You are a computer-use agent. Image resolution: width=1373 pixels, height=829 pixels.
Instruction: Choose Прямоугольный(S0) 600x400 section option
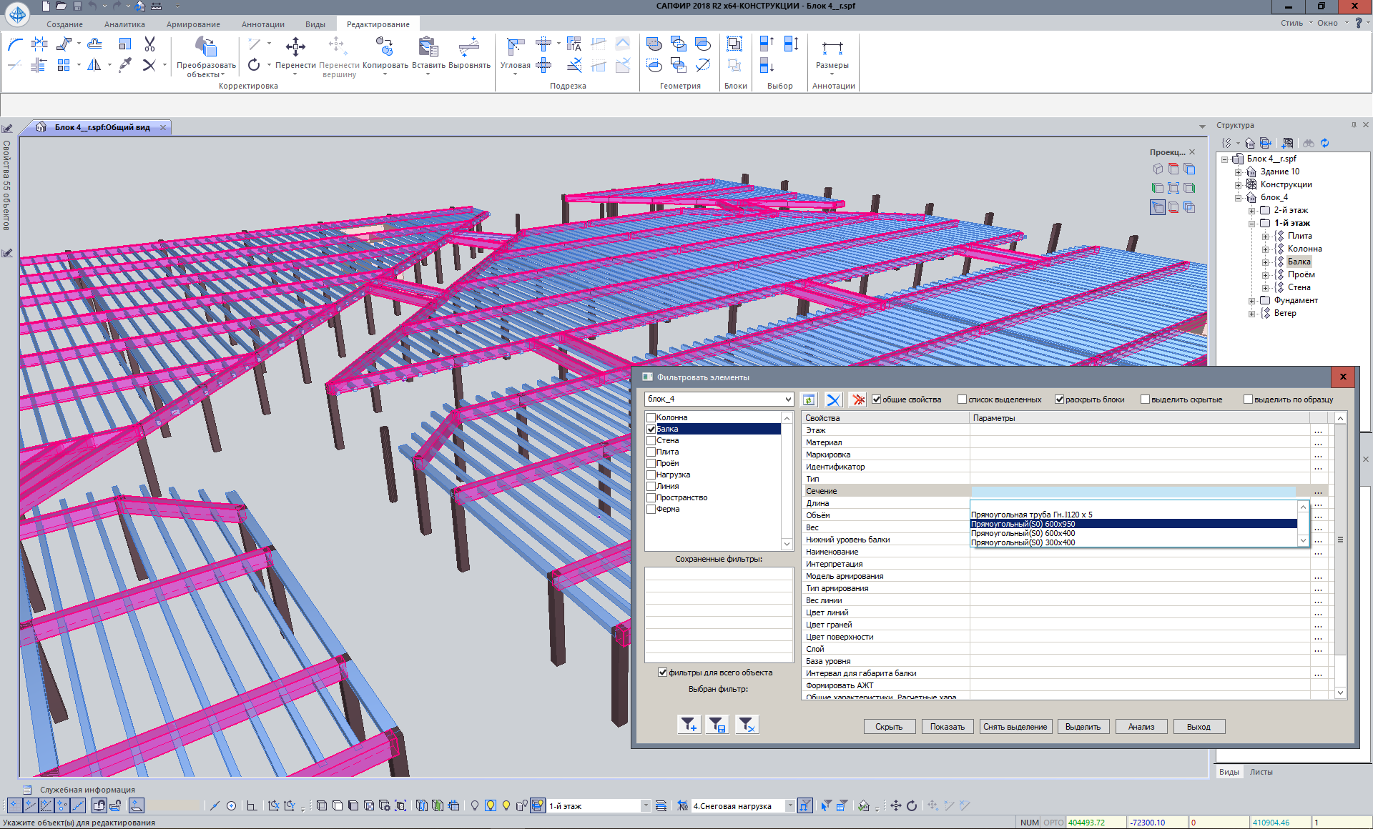[1023, 533]
